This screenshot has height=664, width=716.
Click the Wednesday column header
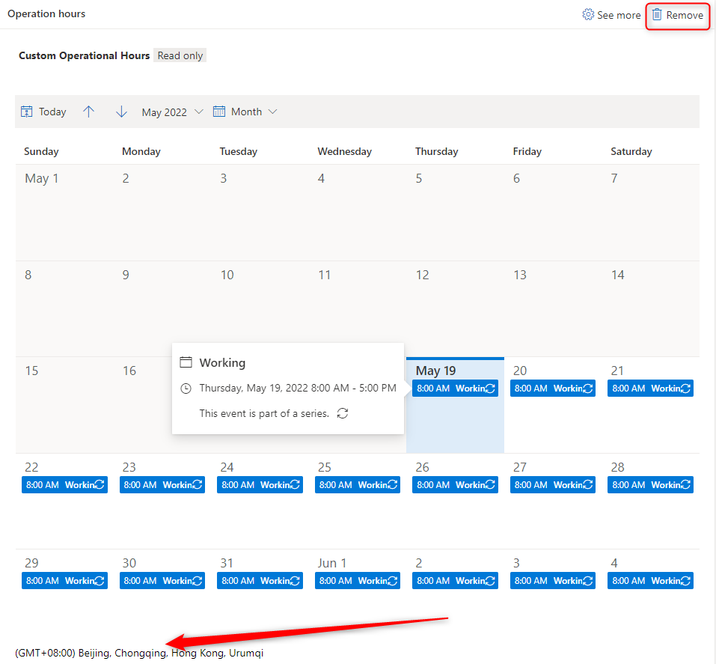344,151
